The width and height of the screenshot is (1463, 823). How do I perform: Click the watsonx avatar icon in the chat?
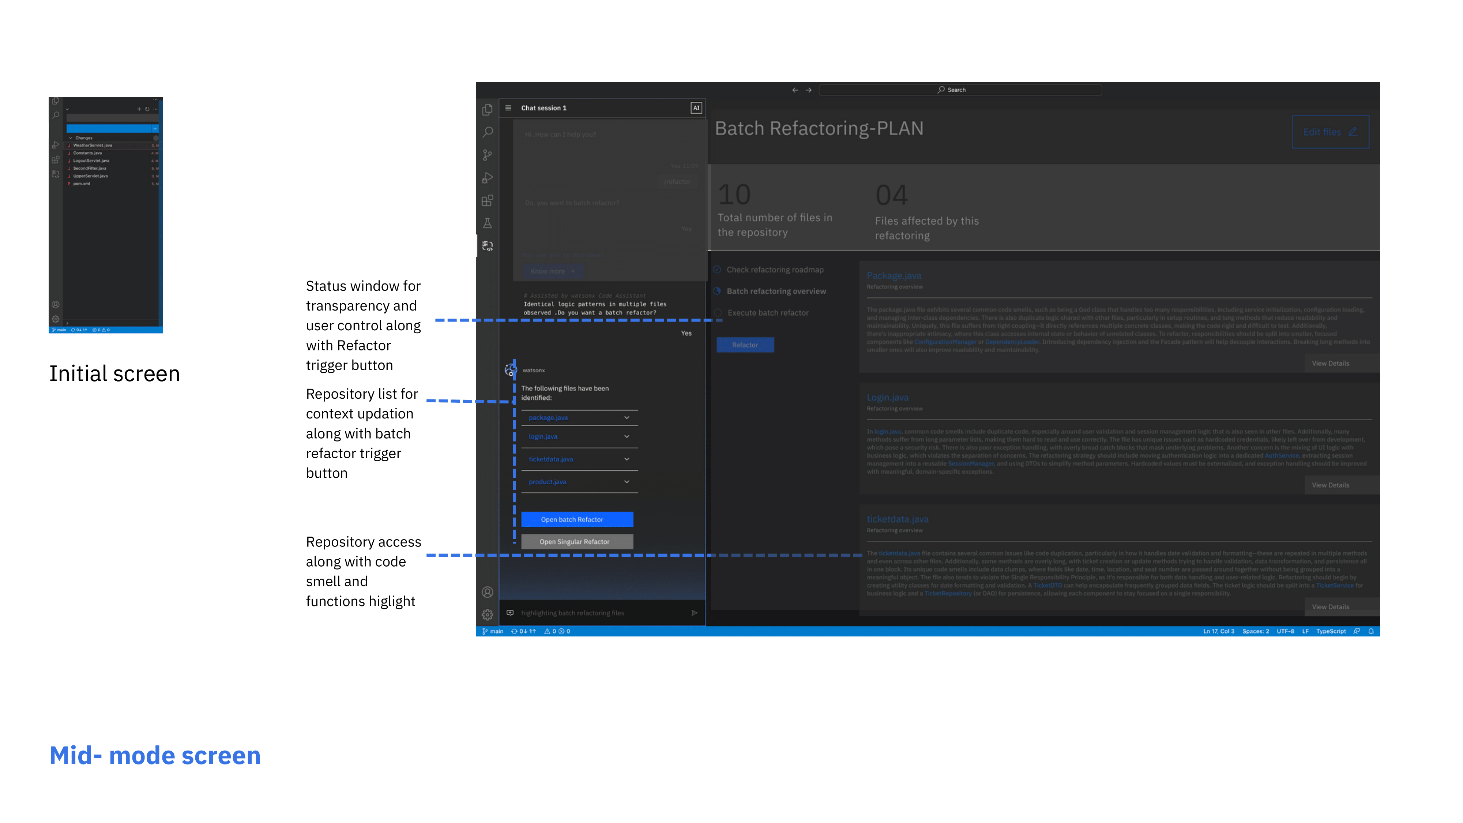tap(511, 370)
